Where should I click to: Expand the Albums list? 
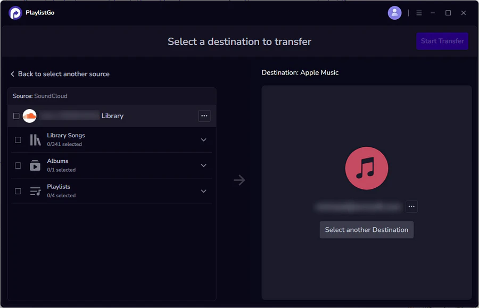pyautogui.click(x=203, y=165)
